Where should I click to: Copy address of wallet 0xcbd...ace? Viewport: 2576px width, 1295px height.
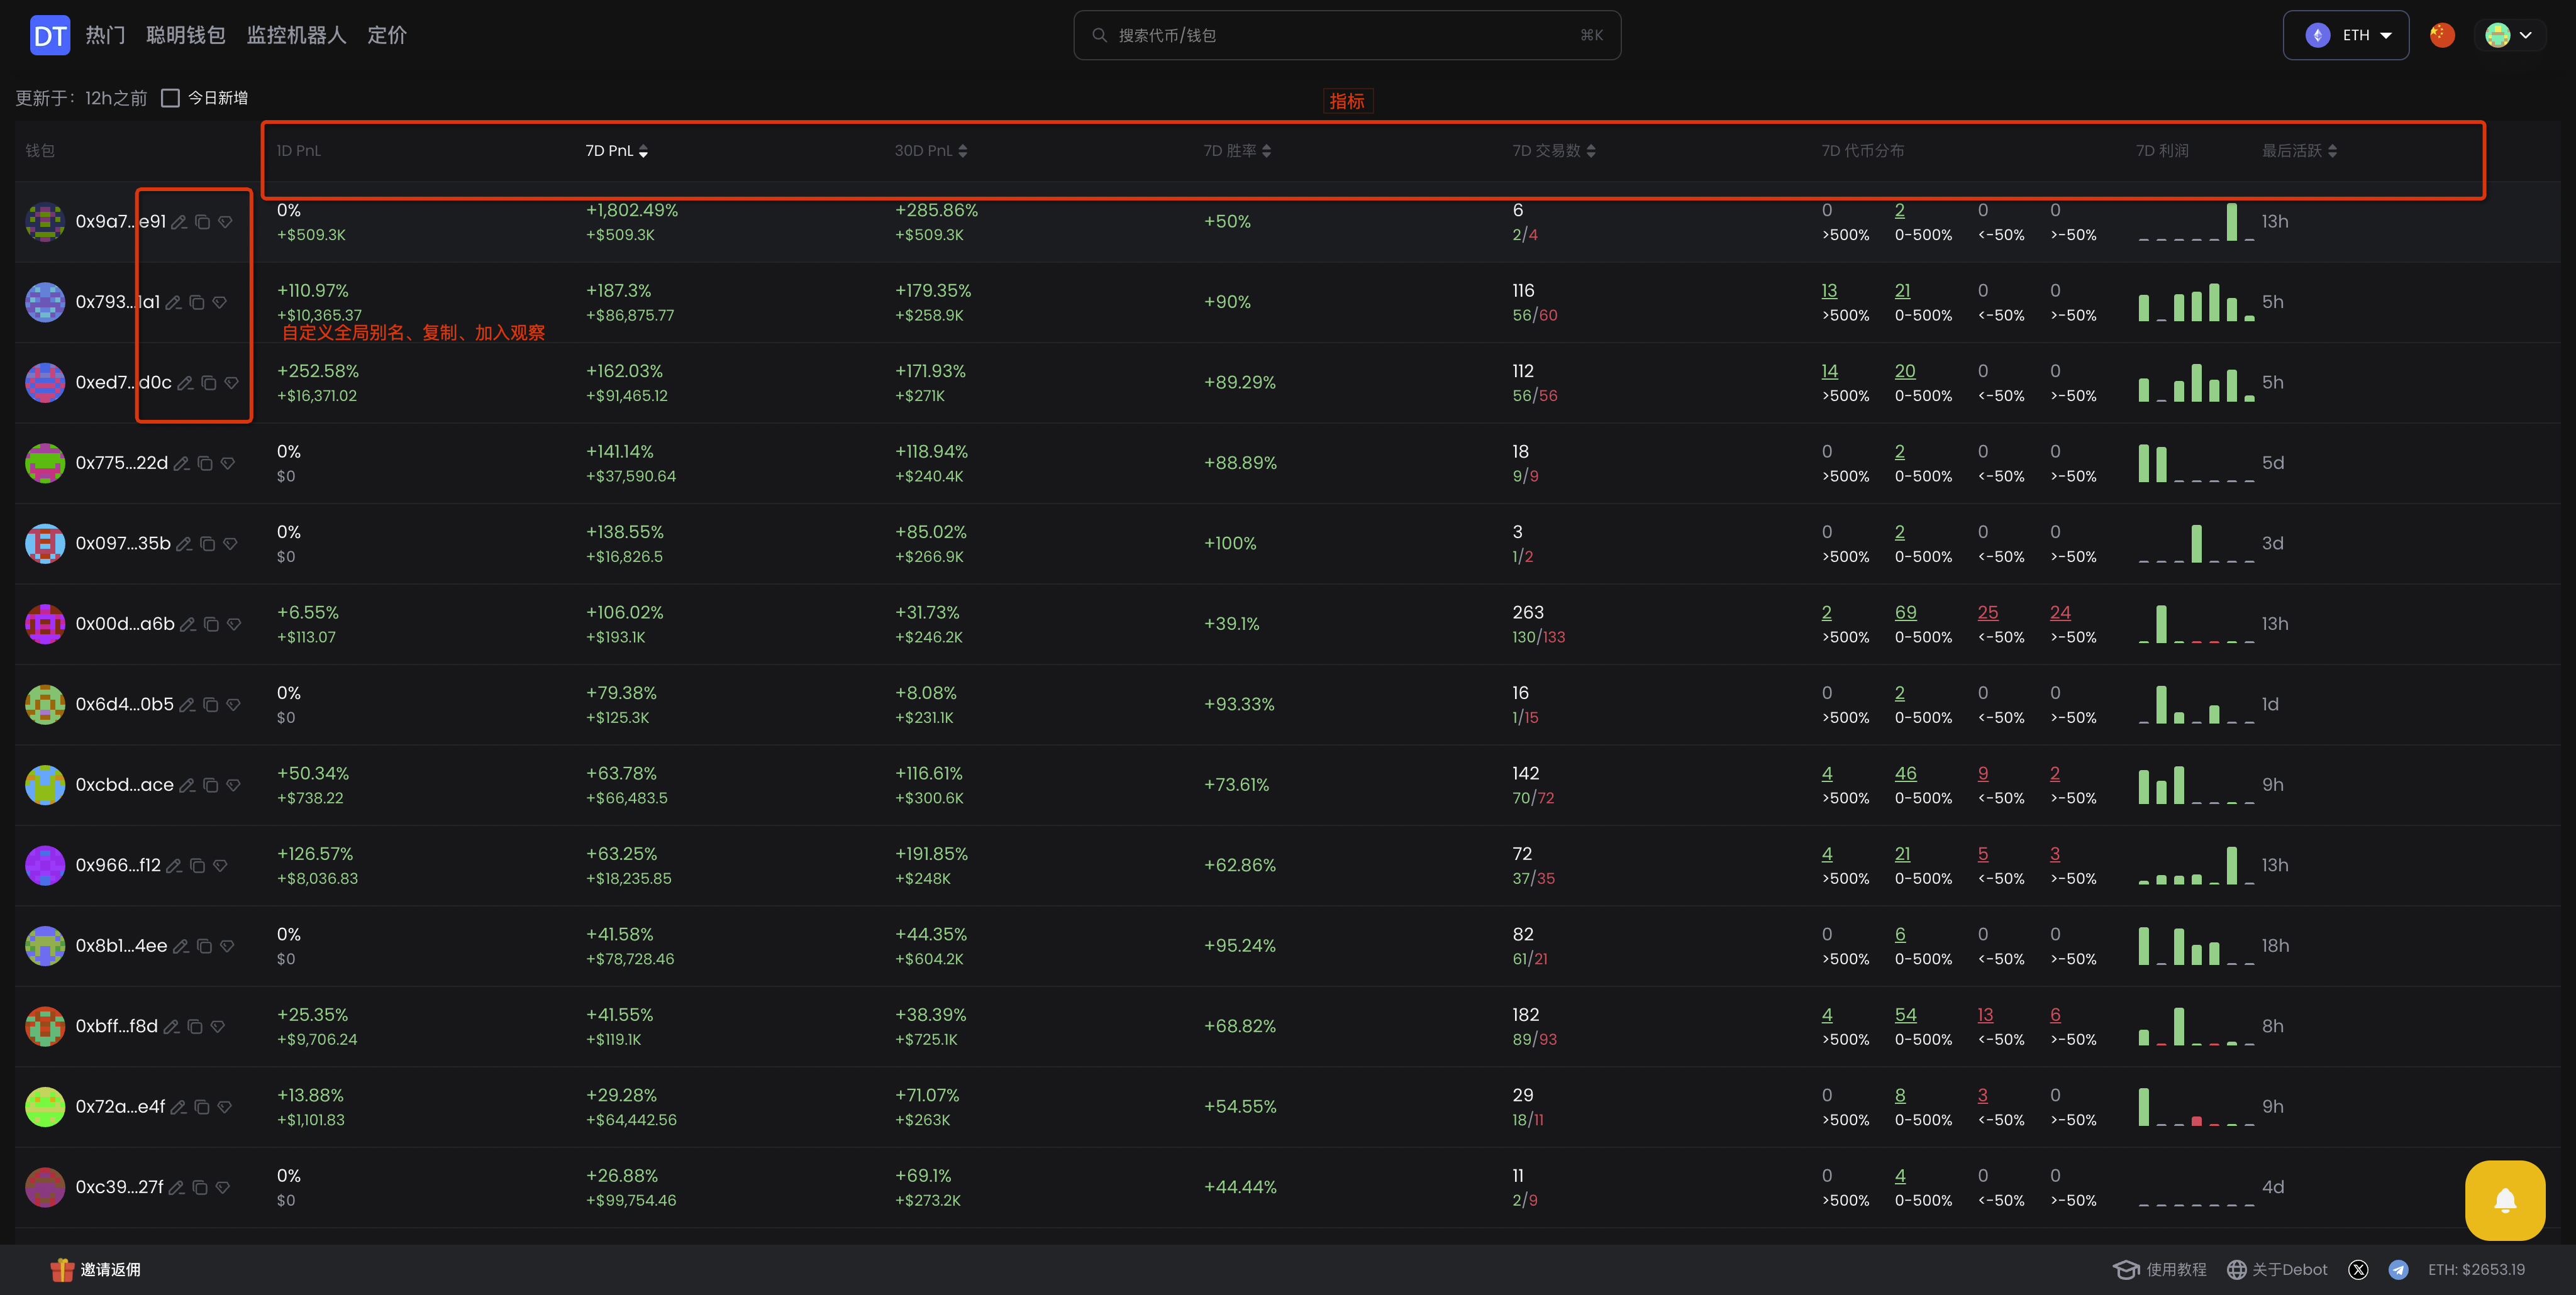210,785
